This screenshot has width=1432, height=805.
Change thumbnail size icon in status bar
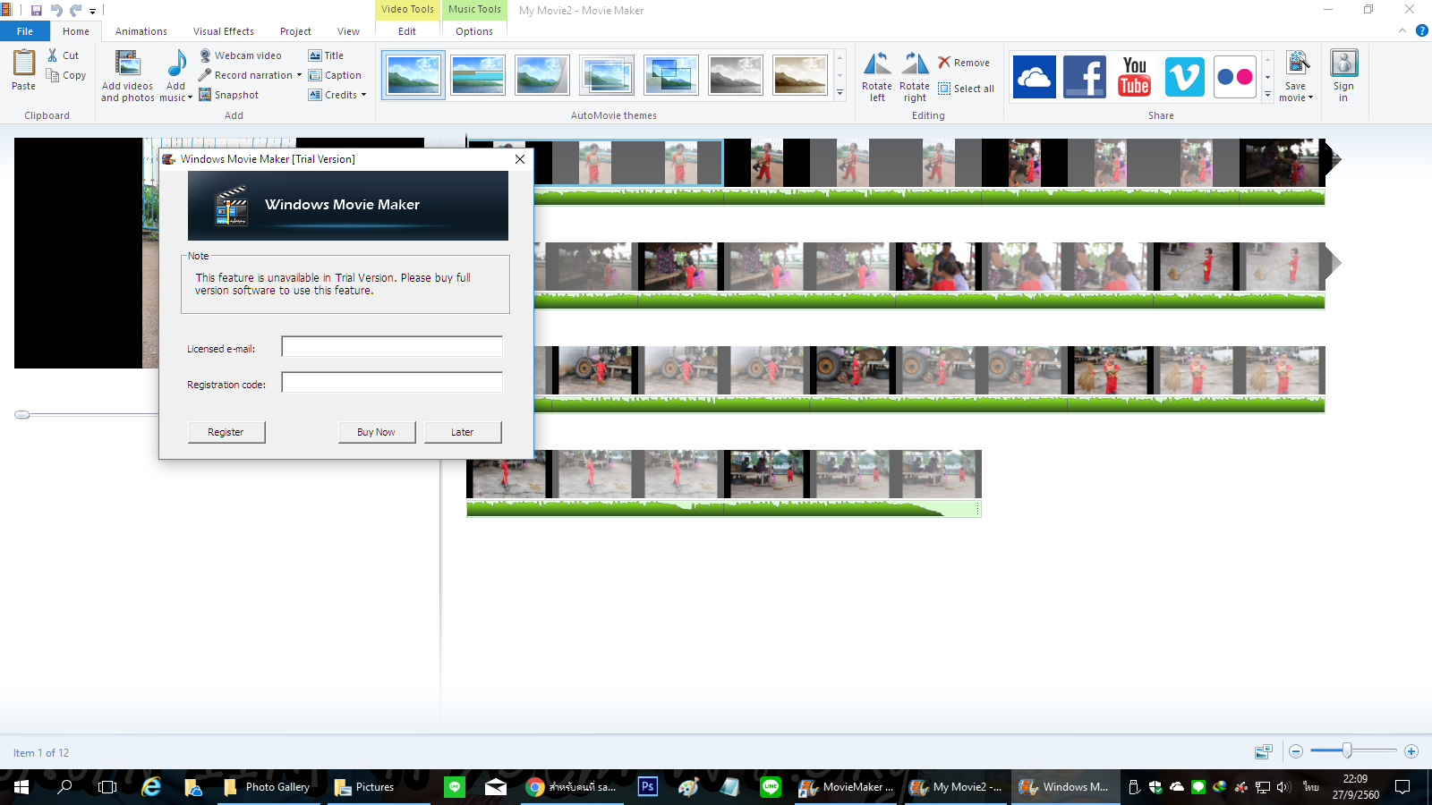click(1263, 752)
